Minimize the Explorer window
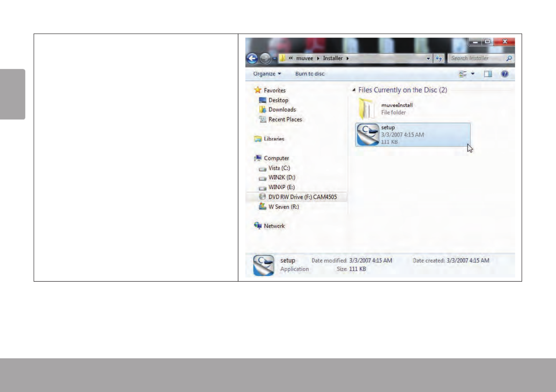This screenshot has width=556, height=392. tap(475, 42)
